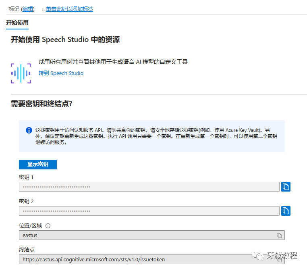Copy Key 2 with its copy icon
The image size is (307, 269).
286,211
